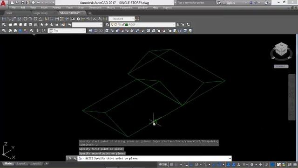
Task: Open the status bar Customization menu icon
Action: [x=295, y=164]
